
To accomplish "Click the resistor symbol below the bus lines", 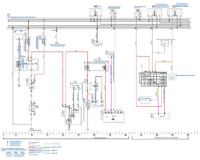I will point(57,30).
